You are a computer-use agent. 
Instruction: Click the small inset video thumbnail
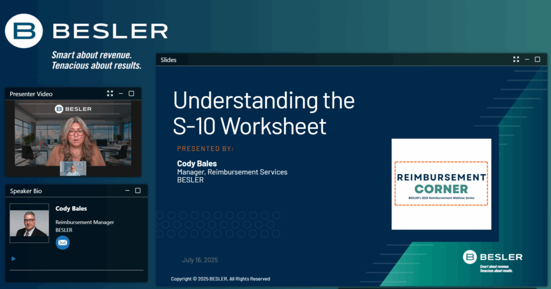click(x=73, y=168)
